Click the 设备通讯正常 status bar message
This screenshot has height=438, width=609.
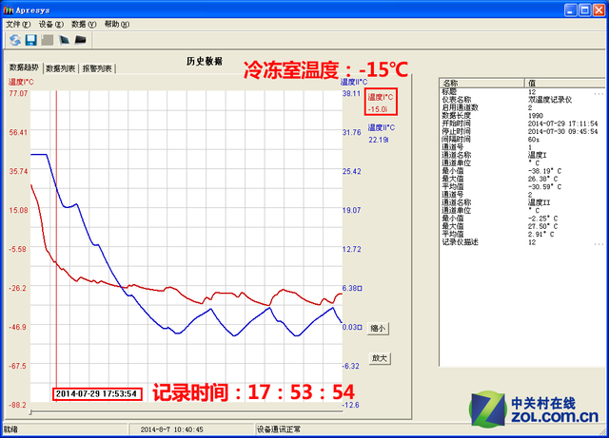[278, 429]
